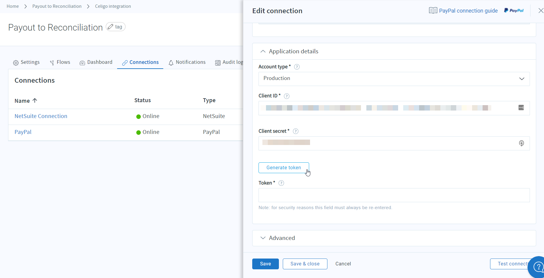Sort connections by the Name arrow
Viewport: 544px width, 278px height.
[35, 100]
